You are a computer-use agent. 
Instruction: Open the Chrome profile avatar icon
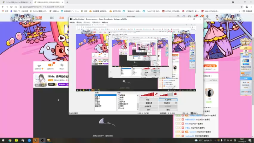tap(247, 7)
